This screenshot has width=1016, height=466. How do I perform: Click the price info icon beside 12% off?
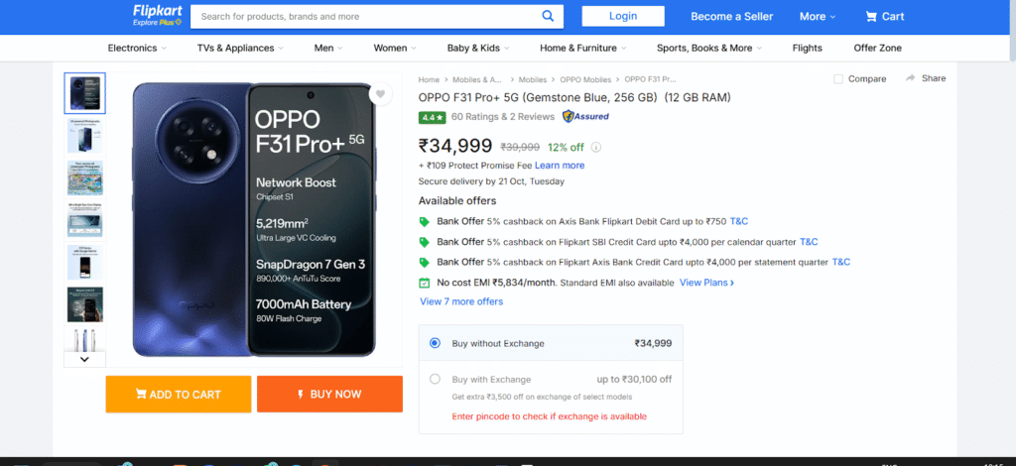596,147
